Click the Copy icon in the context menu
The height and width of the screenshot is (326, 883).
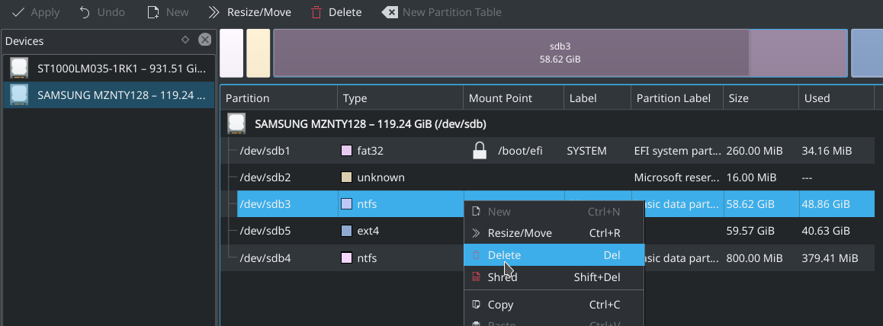[x=477, y=304]
